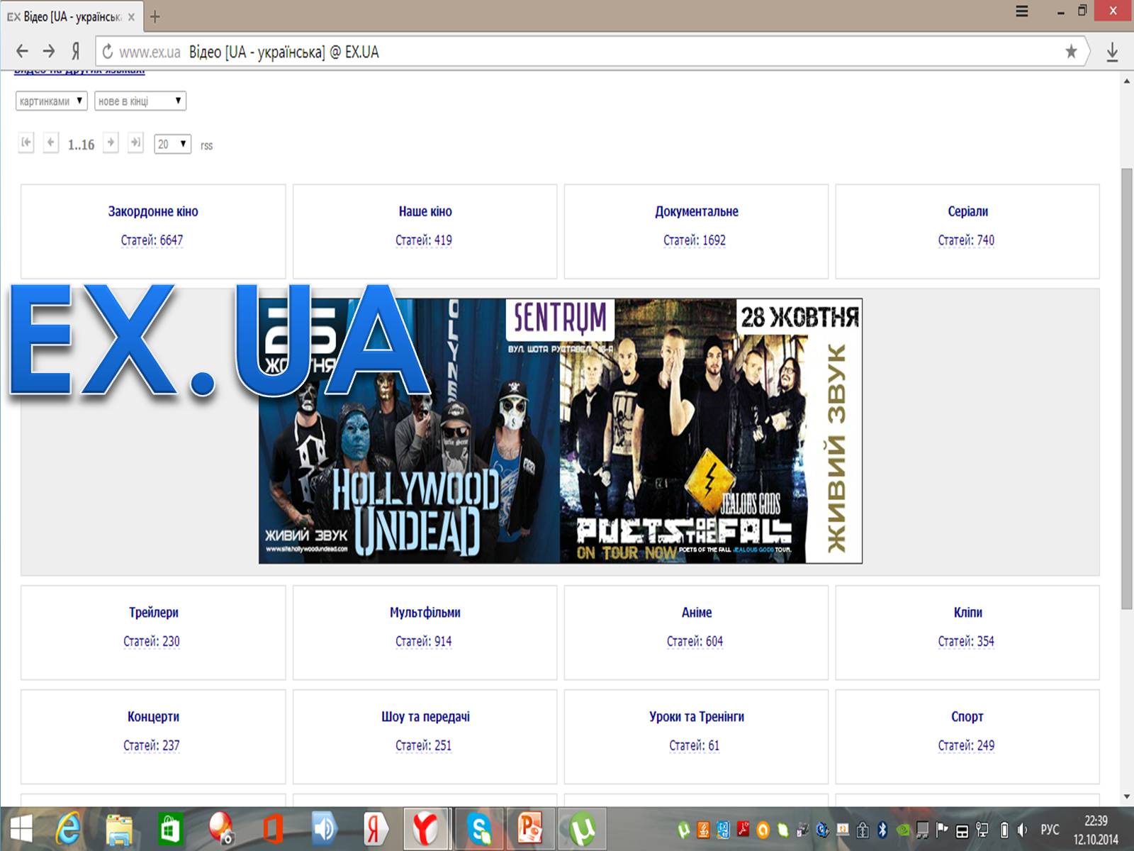Reload the page with the refresh icon
The width and height of the screenshot is (1134, 851).
click(108, 52)
